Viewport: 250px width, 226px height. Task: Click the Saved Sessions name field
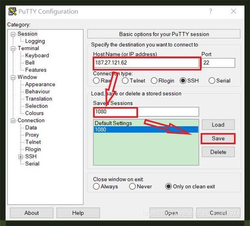coord(146,112)
